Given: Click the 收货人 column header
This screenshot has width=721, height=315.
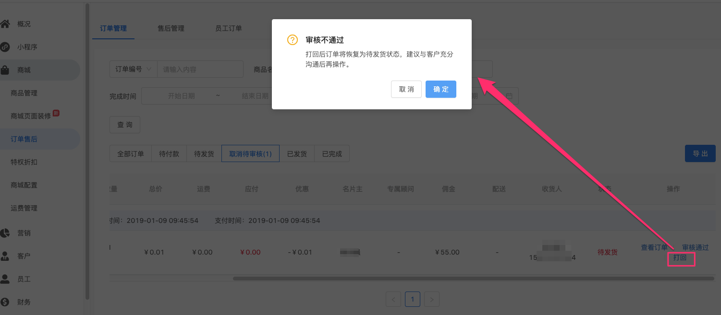Looking at the screenshot, I should click(552, 189).
